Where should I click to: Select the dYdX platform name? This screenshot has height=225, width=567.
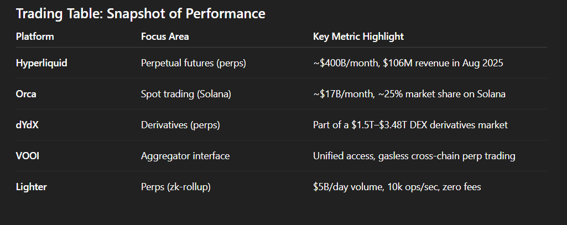coord(27,125)
